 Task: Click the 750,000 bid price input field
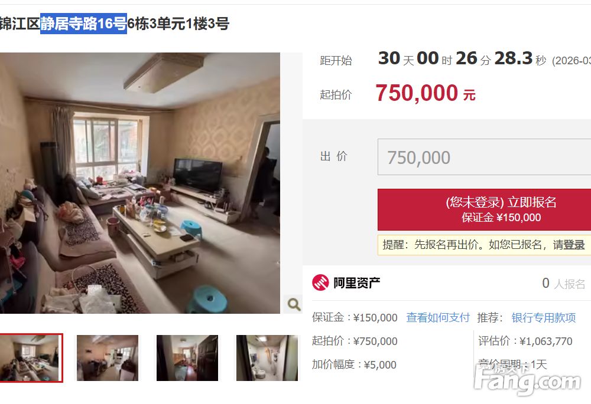coord(485,157)
